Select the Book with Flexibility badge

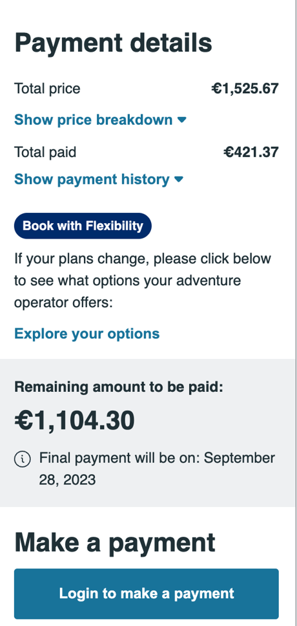[83, 226]
